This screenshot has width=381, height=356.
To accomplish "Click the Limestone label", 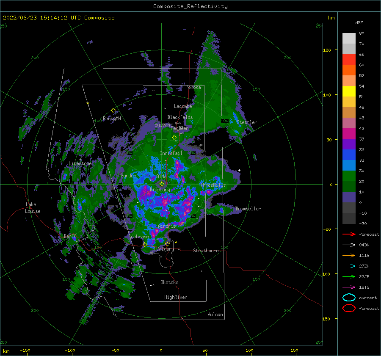I will 80,163.
